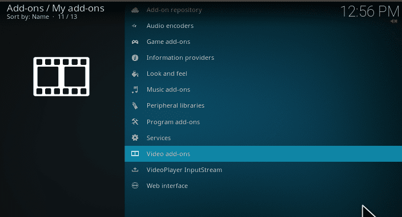
Task: Open Program add-ons category
Action: [x=263, y=122]
